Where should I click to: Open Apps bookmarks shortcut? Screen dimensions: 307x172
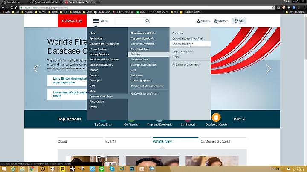point(6,12)
